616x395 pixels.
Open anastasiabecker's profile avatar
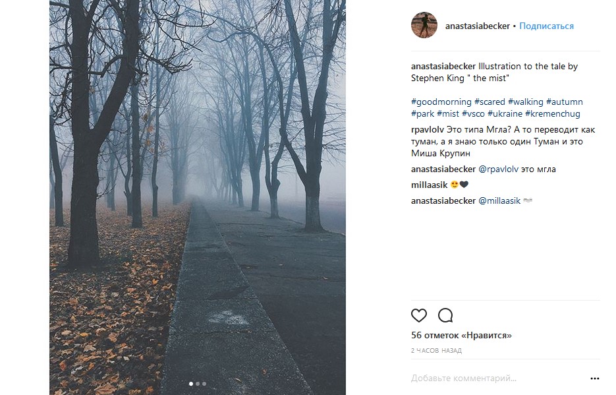[424, 25]
